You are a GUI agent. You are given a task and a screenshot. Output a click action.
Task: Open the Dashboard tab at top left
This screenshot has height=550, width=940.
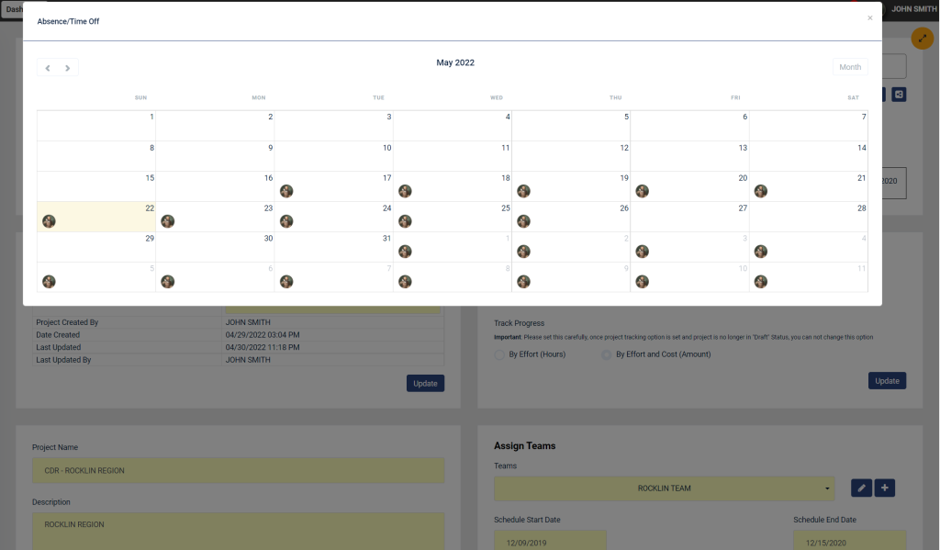tap(12, 9)
